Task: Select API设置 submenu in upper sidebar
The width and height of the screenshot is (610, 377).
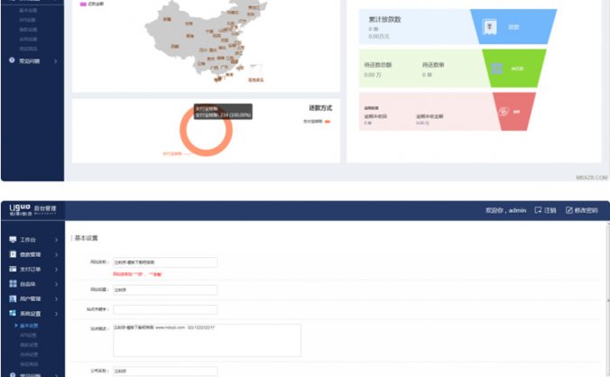Action: pyautogui.click(x=27, y=20)
